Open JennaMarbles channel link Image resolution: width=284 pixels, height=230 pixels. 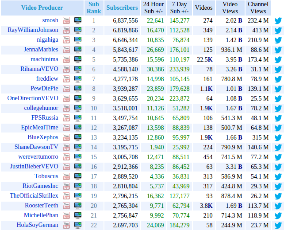[x=41, y=50]
